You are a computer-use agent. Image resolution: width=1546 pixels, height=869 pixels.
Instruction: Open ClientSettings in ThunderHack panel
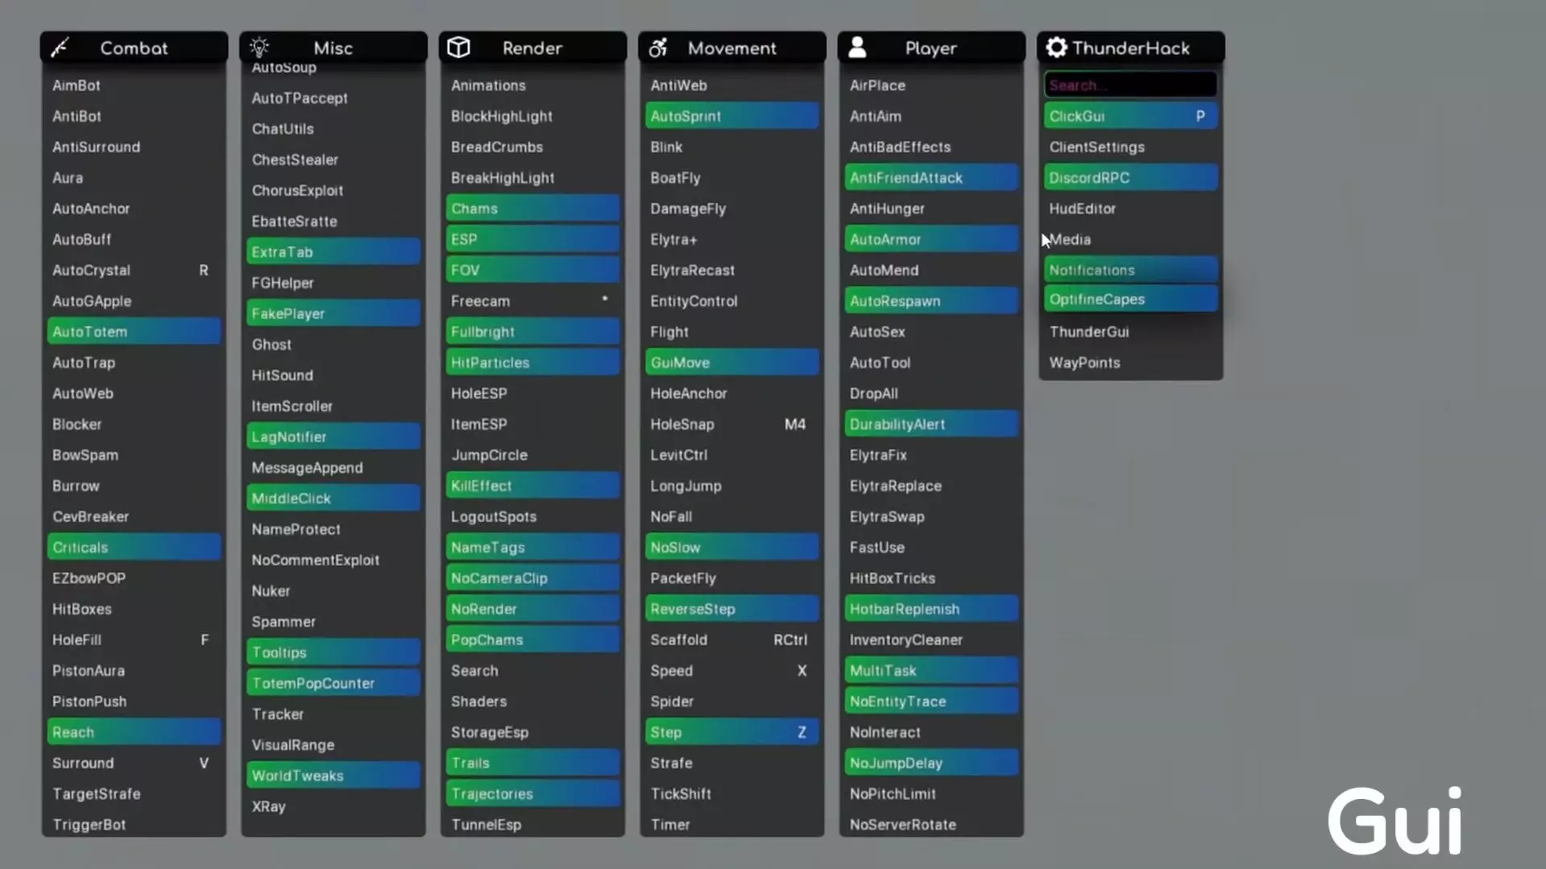click(x=1131, y=147)
